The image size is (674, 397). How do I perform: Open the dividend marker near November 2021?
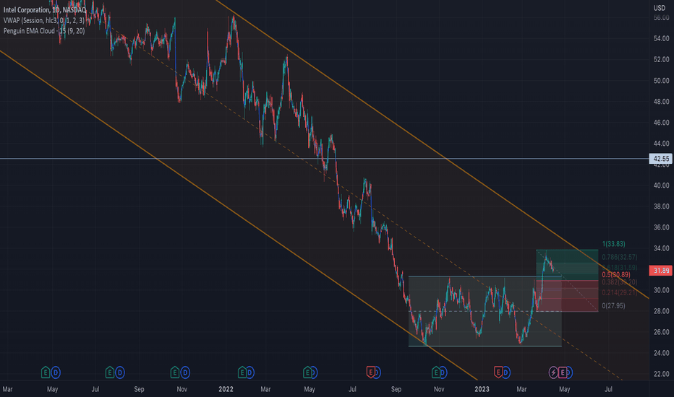click(185, 372)
